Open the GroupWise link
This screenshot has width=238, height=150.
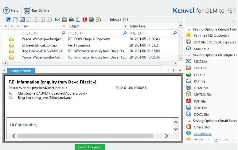tap(202, 134)
